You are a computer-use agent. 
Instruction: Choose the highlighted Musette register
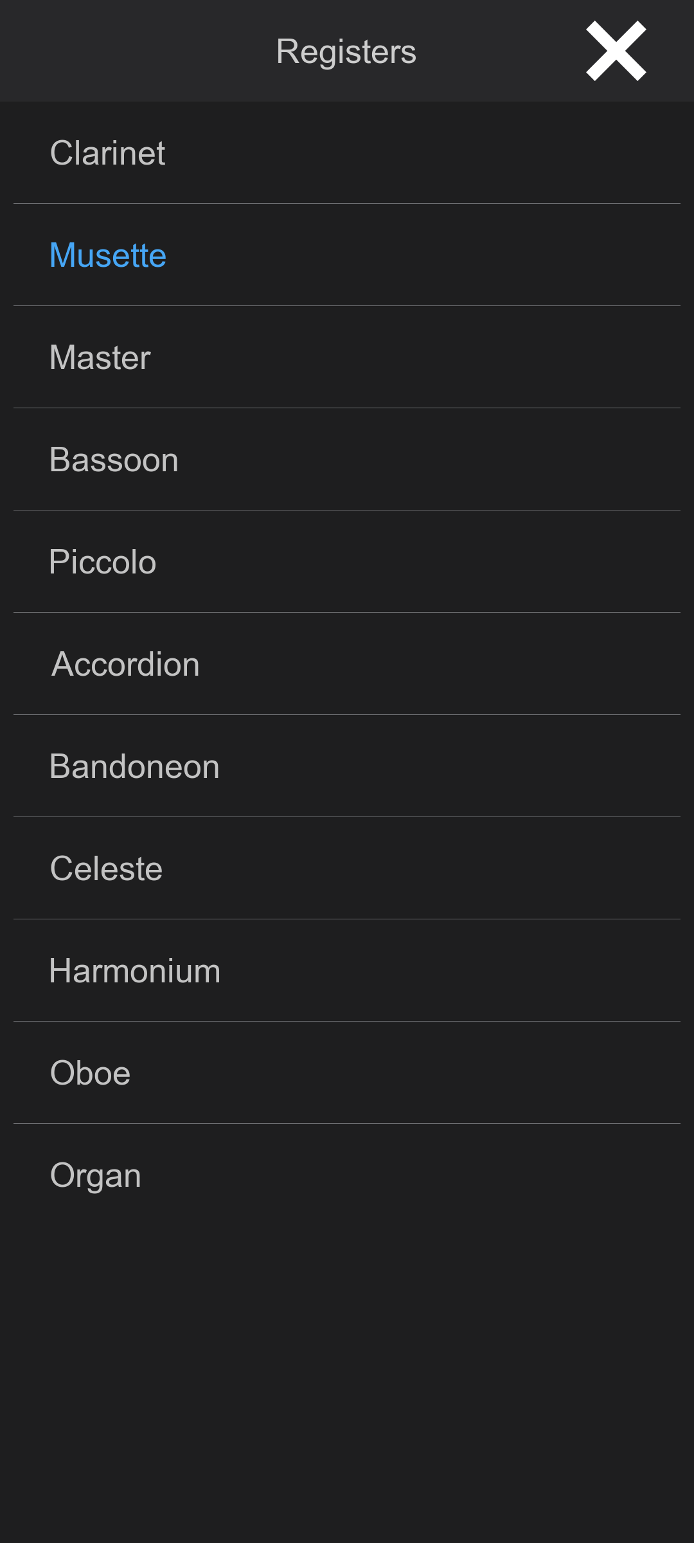[108, 255]
